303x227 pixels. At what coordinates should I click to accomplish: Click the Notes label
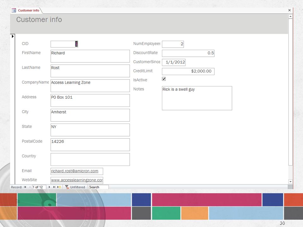coord(139,89)
